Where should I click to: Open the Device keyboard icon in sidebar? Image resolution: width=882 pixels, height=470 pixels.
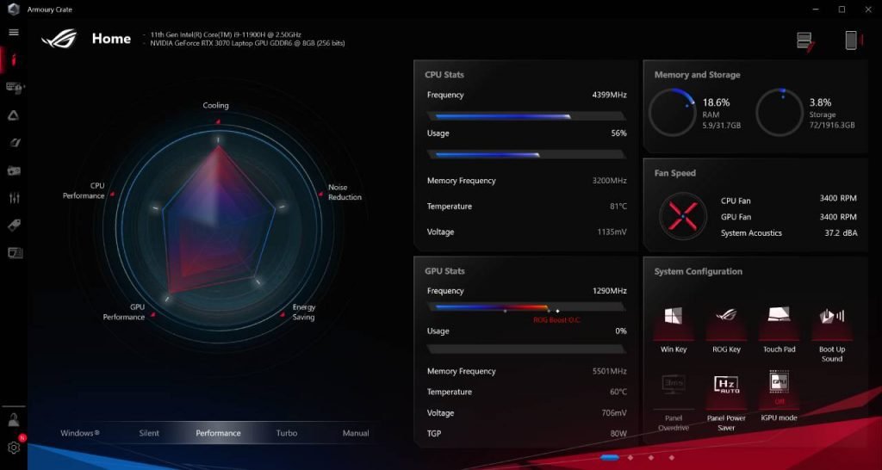pyautogui.click(x=14, y=87)
